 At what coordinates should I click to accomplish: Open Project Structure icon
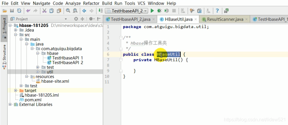coord(199,11)
